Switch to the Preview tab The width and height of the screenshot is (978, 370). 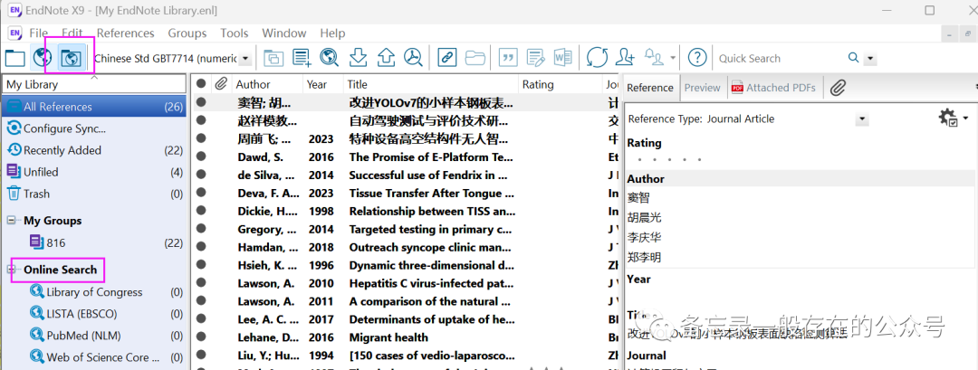click(x=702, y=88)
